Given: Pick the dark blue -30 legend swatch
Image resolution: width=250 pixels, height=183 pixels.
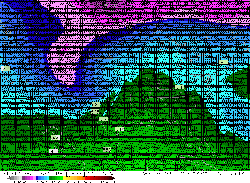Looking at the screenshot, I should (37, 178).
